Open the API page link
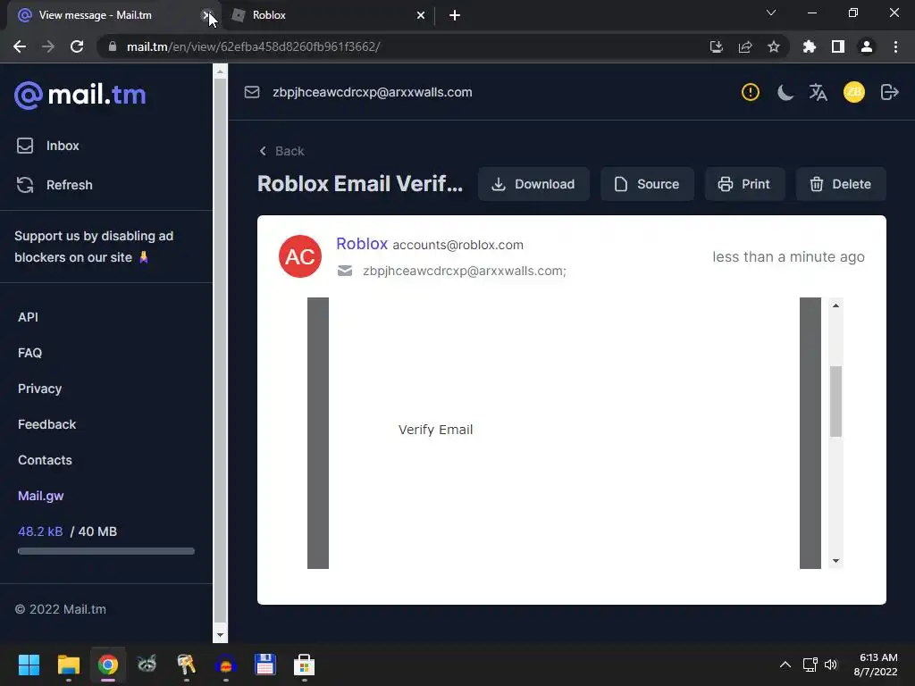915x686 pixels. coord(28,317)
